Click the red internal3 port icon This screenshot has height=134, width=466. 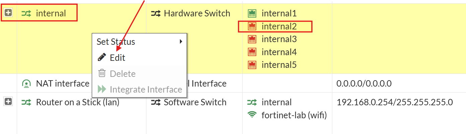click(252, 39)
